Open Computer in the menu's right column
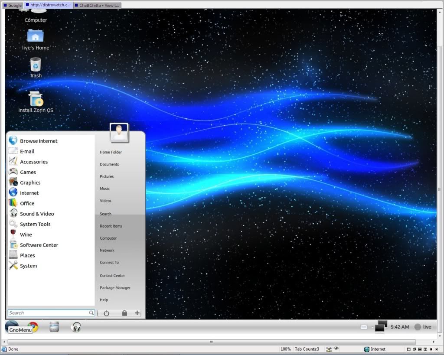Viewport: 444px width, 355px height. click(108, 238)
